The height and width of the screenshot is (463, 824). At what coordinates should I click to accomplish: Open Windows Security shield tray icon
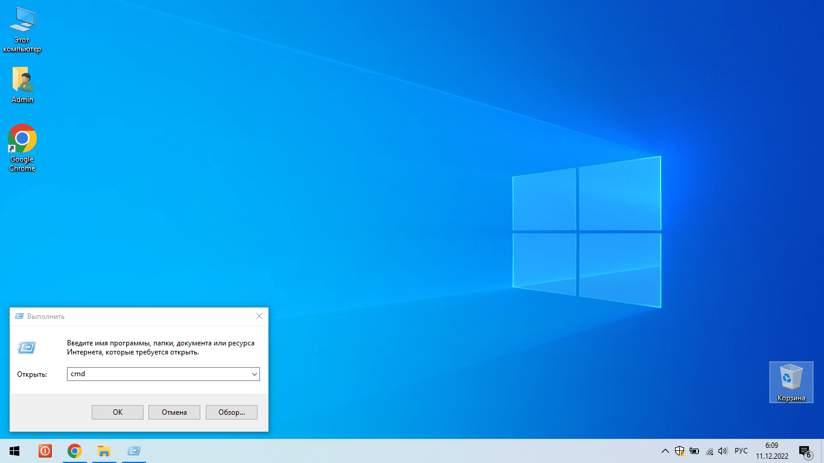[679, 451]
